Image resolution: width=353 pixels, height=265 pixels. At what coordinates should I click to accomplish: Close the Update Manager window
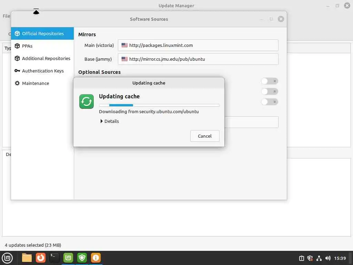point(347,6)
